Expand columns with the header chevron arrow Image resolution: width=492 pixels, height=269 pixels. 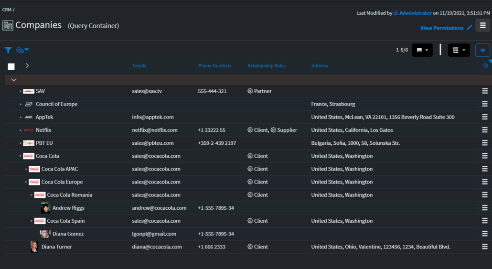coord(27,65)
